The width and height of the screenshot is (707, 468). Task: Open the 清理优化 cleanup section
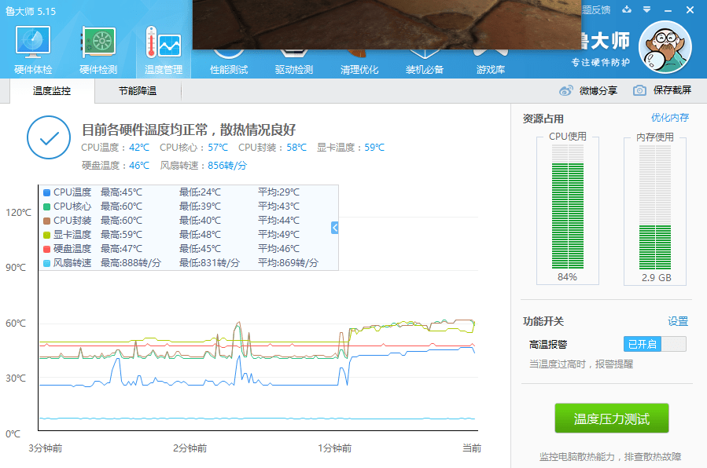coord(359,69)
